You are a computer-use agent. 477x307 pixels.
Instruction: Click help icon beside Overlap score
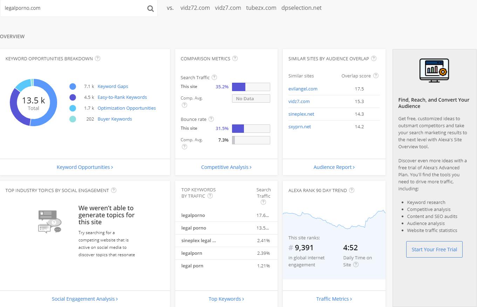[376, 76]
